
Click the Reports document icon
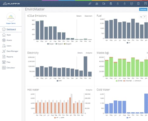[4, 57]
